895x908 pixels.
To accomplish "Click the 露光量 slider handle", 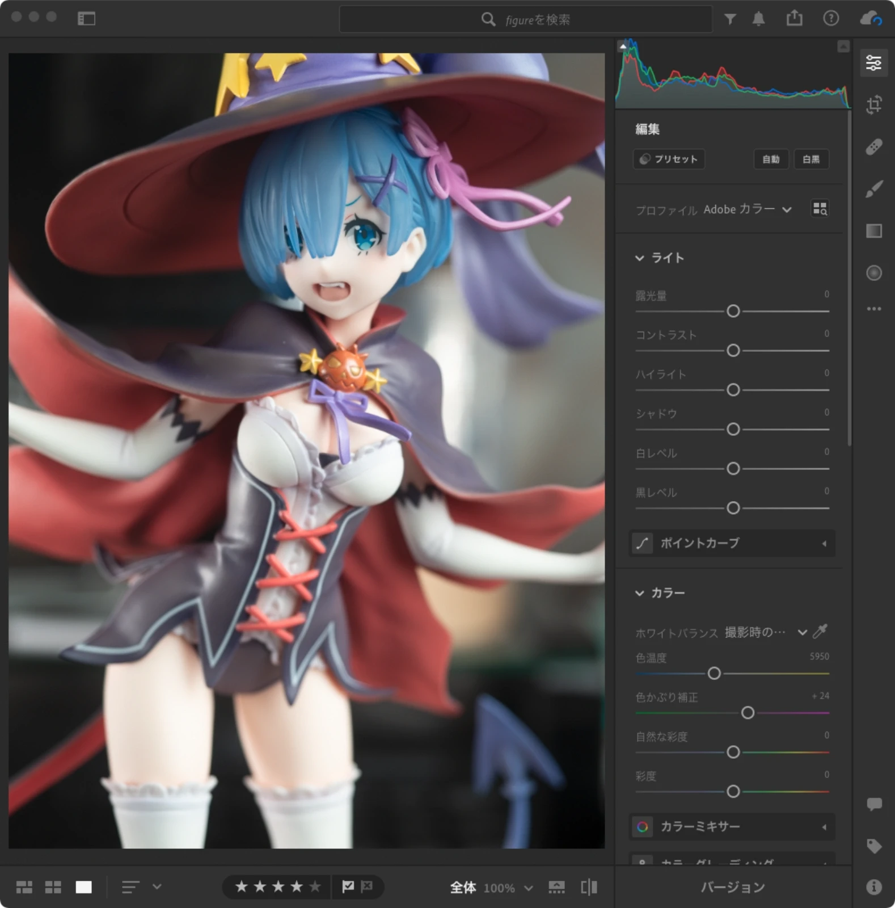I will [x=733, y=311].
